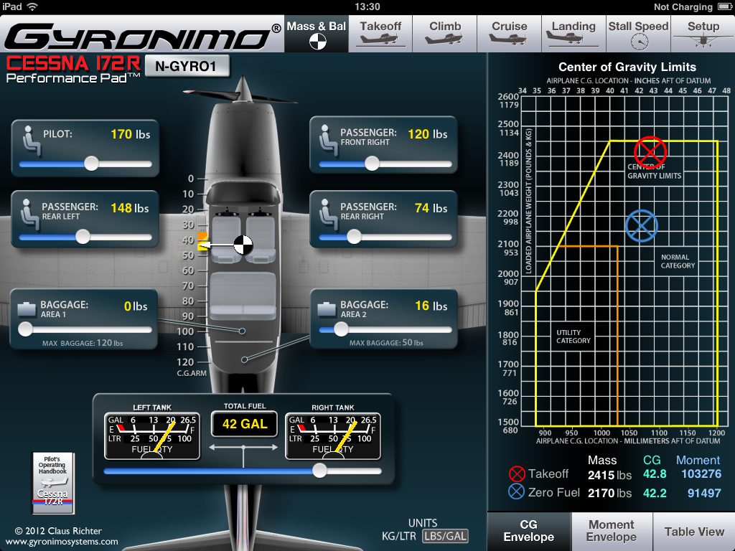
Task: Tap the Gyronimo logo
Action: click(143, 37)
